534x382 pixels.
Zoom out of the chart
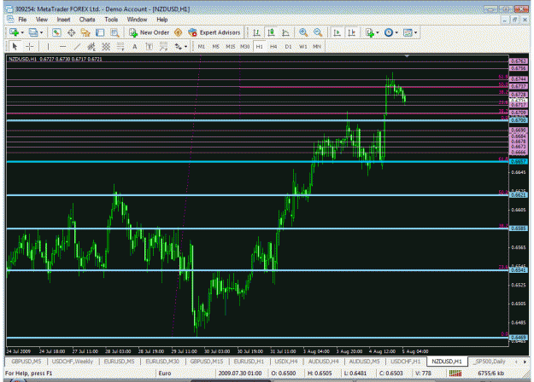318,32
